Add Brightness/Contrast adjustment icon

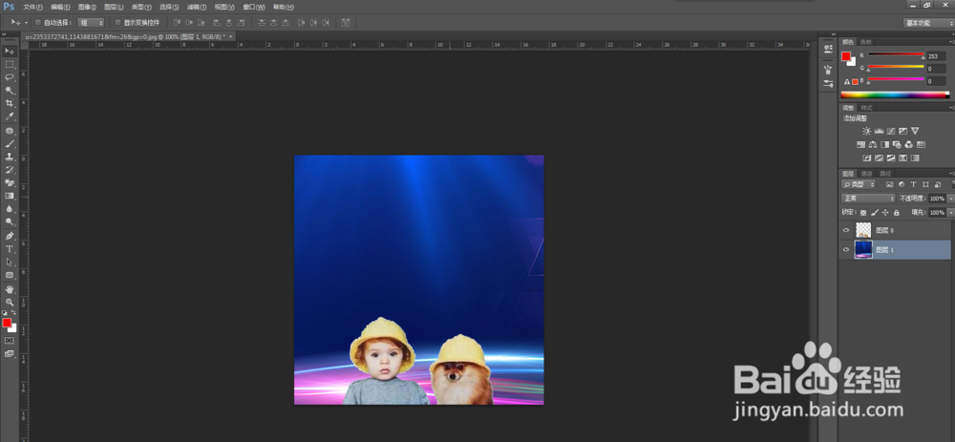pos(867,131)
